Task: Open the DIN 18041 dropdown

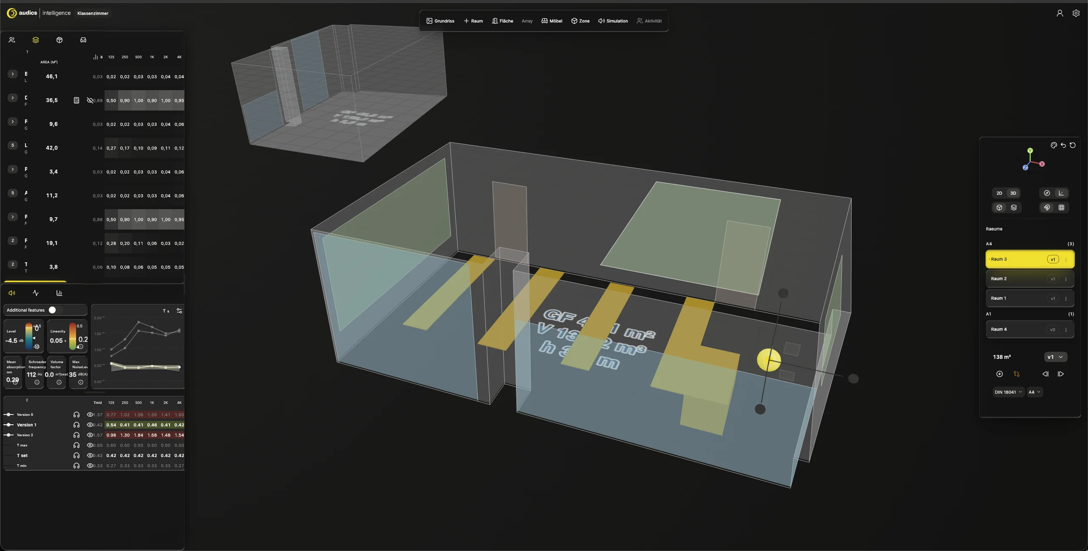Action: pyautogui.click(x=1008, y=392)
